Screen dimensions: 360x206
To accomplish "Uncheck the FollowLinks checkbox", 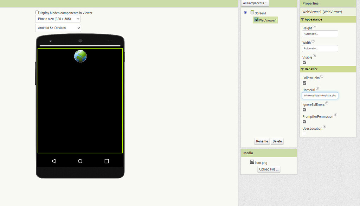I will [304, 83].
